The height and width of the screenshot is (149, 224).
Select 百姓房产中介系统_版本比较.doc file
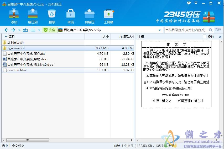tap(68, 64)
